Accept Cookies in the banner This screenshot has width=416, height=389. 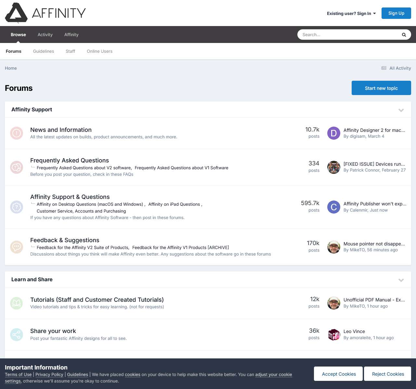pos(339,374)
